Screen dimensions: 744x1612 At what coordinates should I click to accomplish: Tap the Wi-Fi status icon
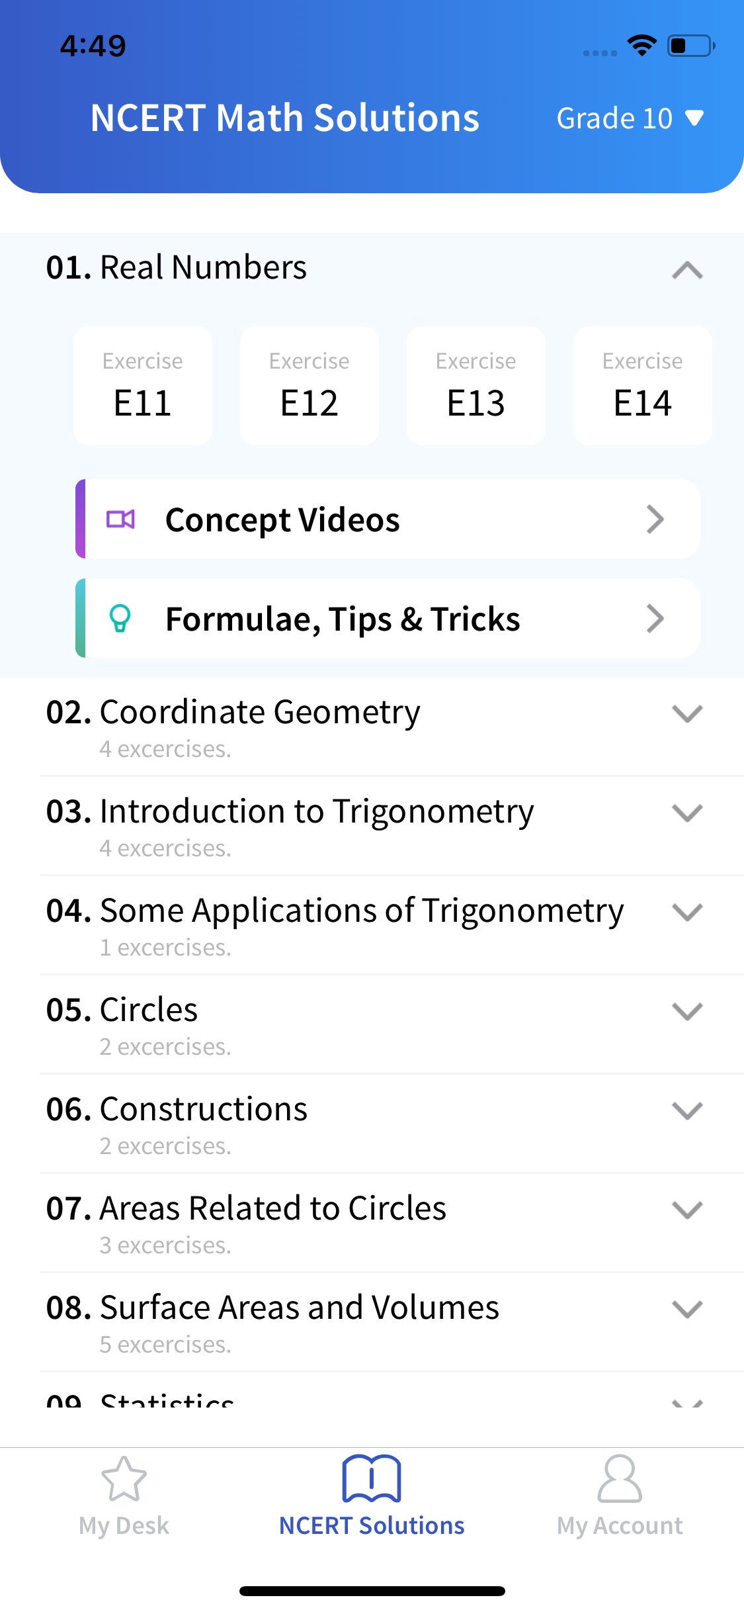641,46
